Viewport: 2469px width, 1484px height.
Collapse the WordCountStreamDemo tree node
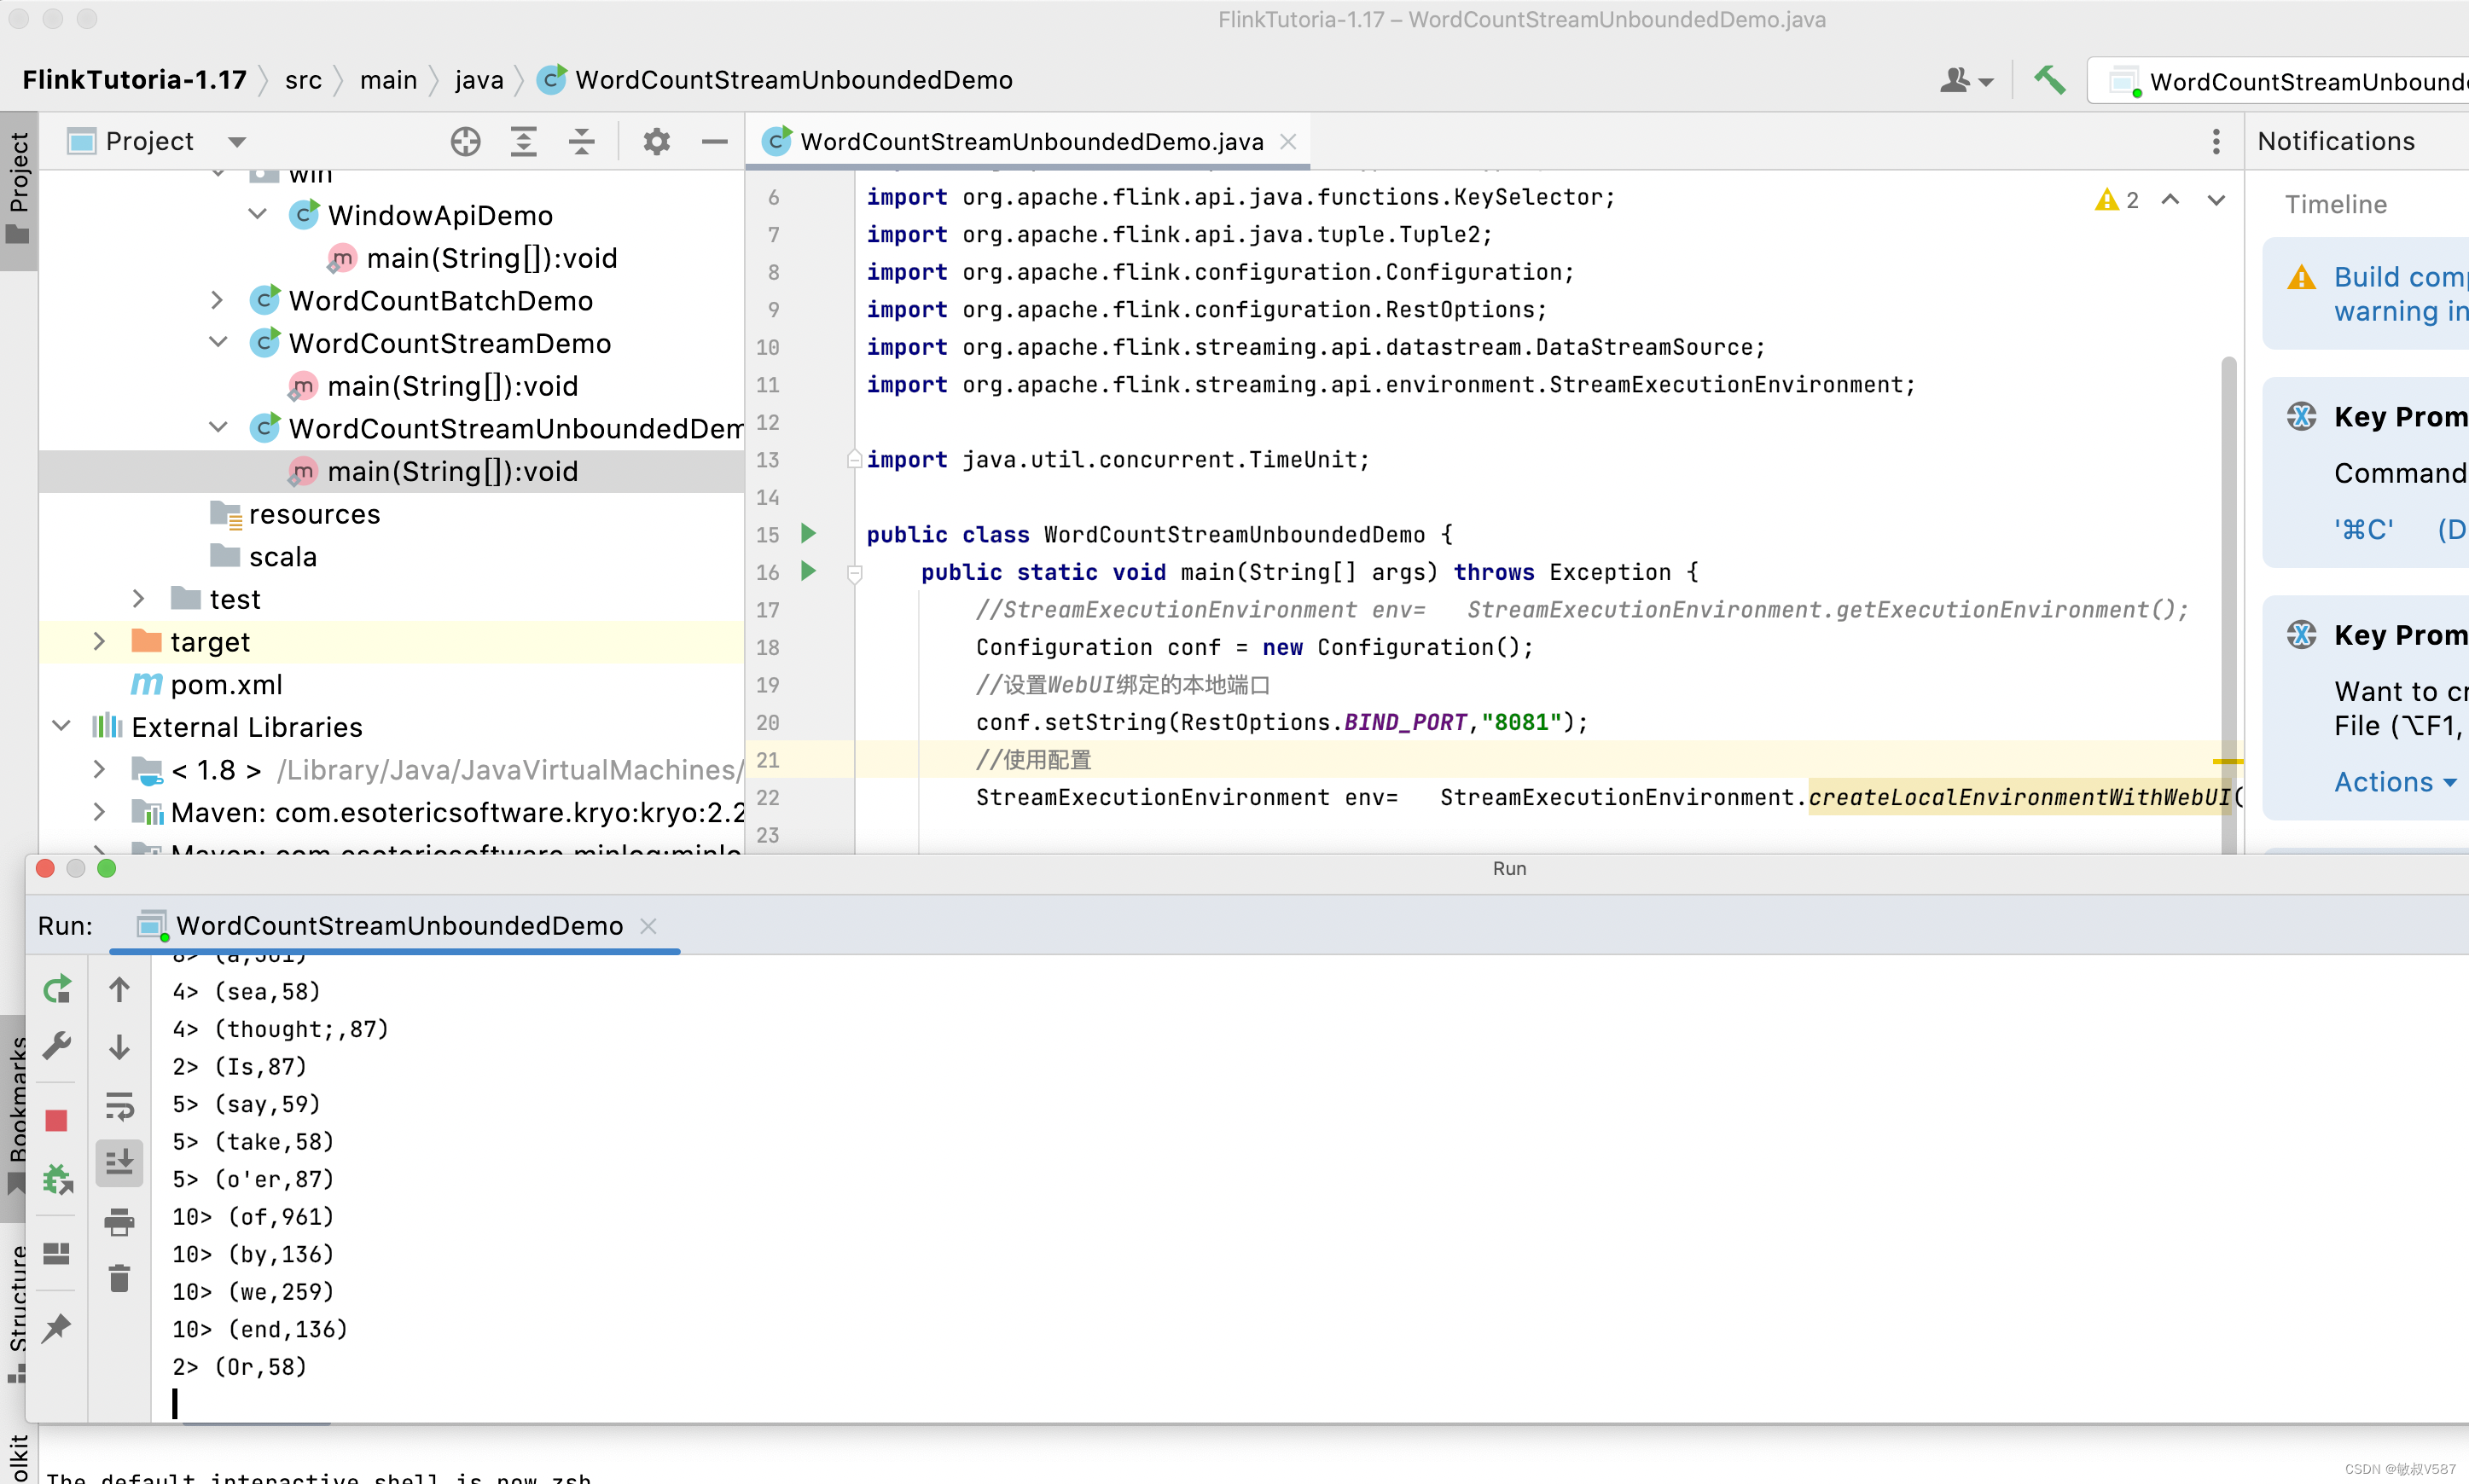[218, 342]
